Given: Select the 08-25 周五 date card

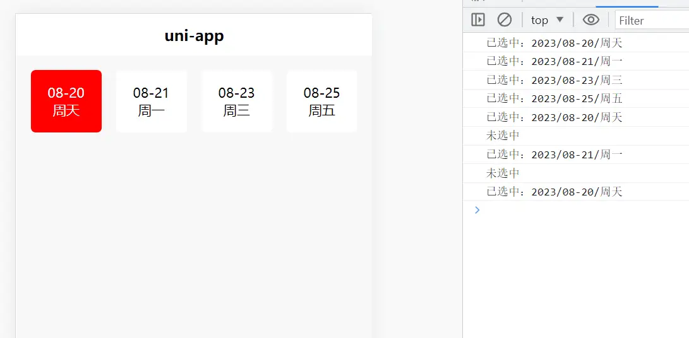Looking at the screenshot, I should tap(321, 101).
